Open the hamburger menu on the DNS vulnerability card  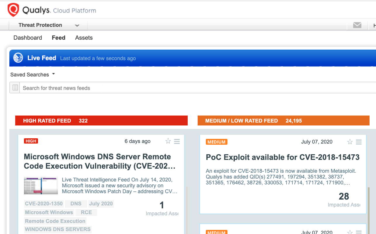pos(177,141)
